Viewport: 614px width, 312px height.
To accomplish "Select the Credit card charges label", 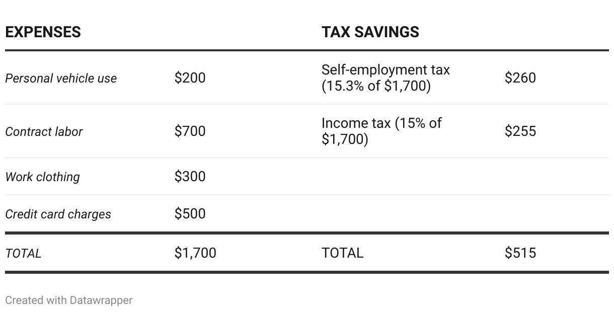I will [58, 214].
